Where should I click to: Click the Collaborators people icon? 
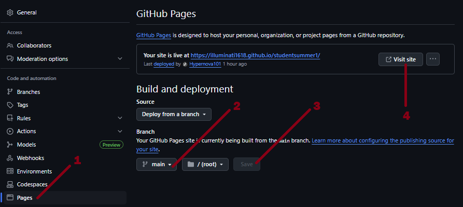pyautogui.click(x=10, y=45)
